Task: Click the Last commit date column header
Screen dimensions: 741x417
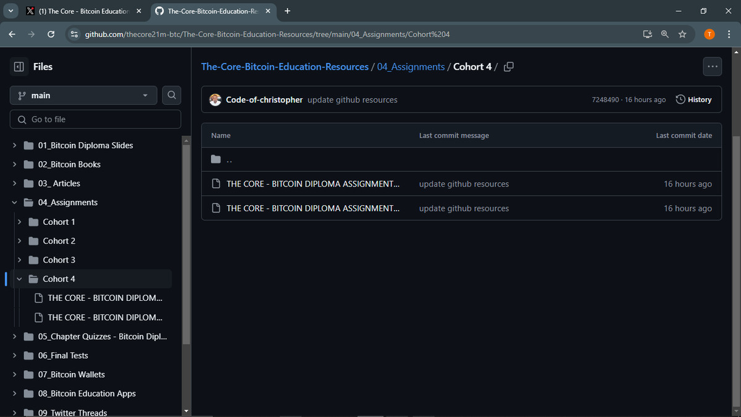Action: click(x=684, y=135)
